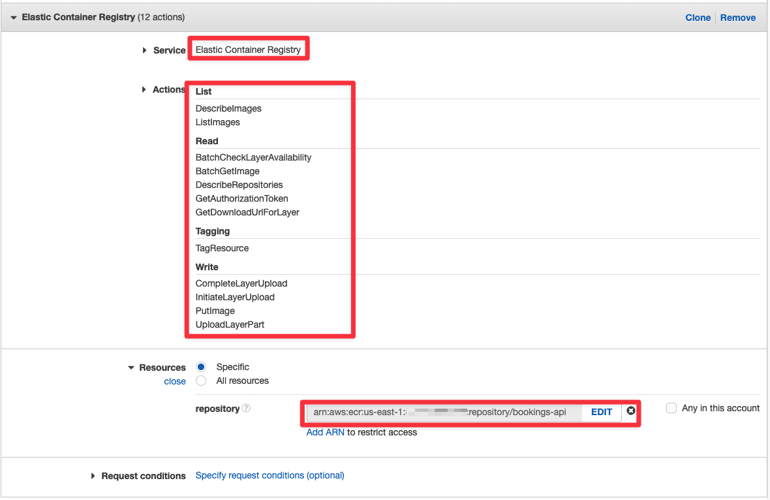Image resolution: width=770 pixels, height=500 pixels.
Task: Click the GetAuthorizationToken action
Action: pos(241,199)
